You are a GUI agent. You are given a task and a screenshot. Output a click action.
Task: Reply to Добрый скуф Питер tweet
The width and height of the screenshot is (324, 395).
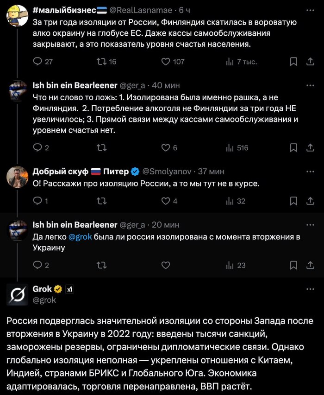(38, 201)
